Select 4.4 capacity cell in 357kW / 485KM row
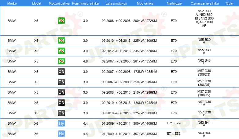Viewport: 239px width, 139px height. [85, 134]
